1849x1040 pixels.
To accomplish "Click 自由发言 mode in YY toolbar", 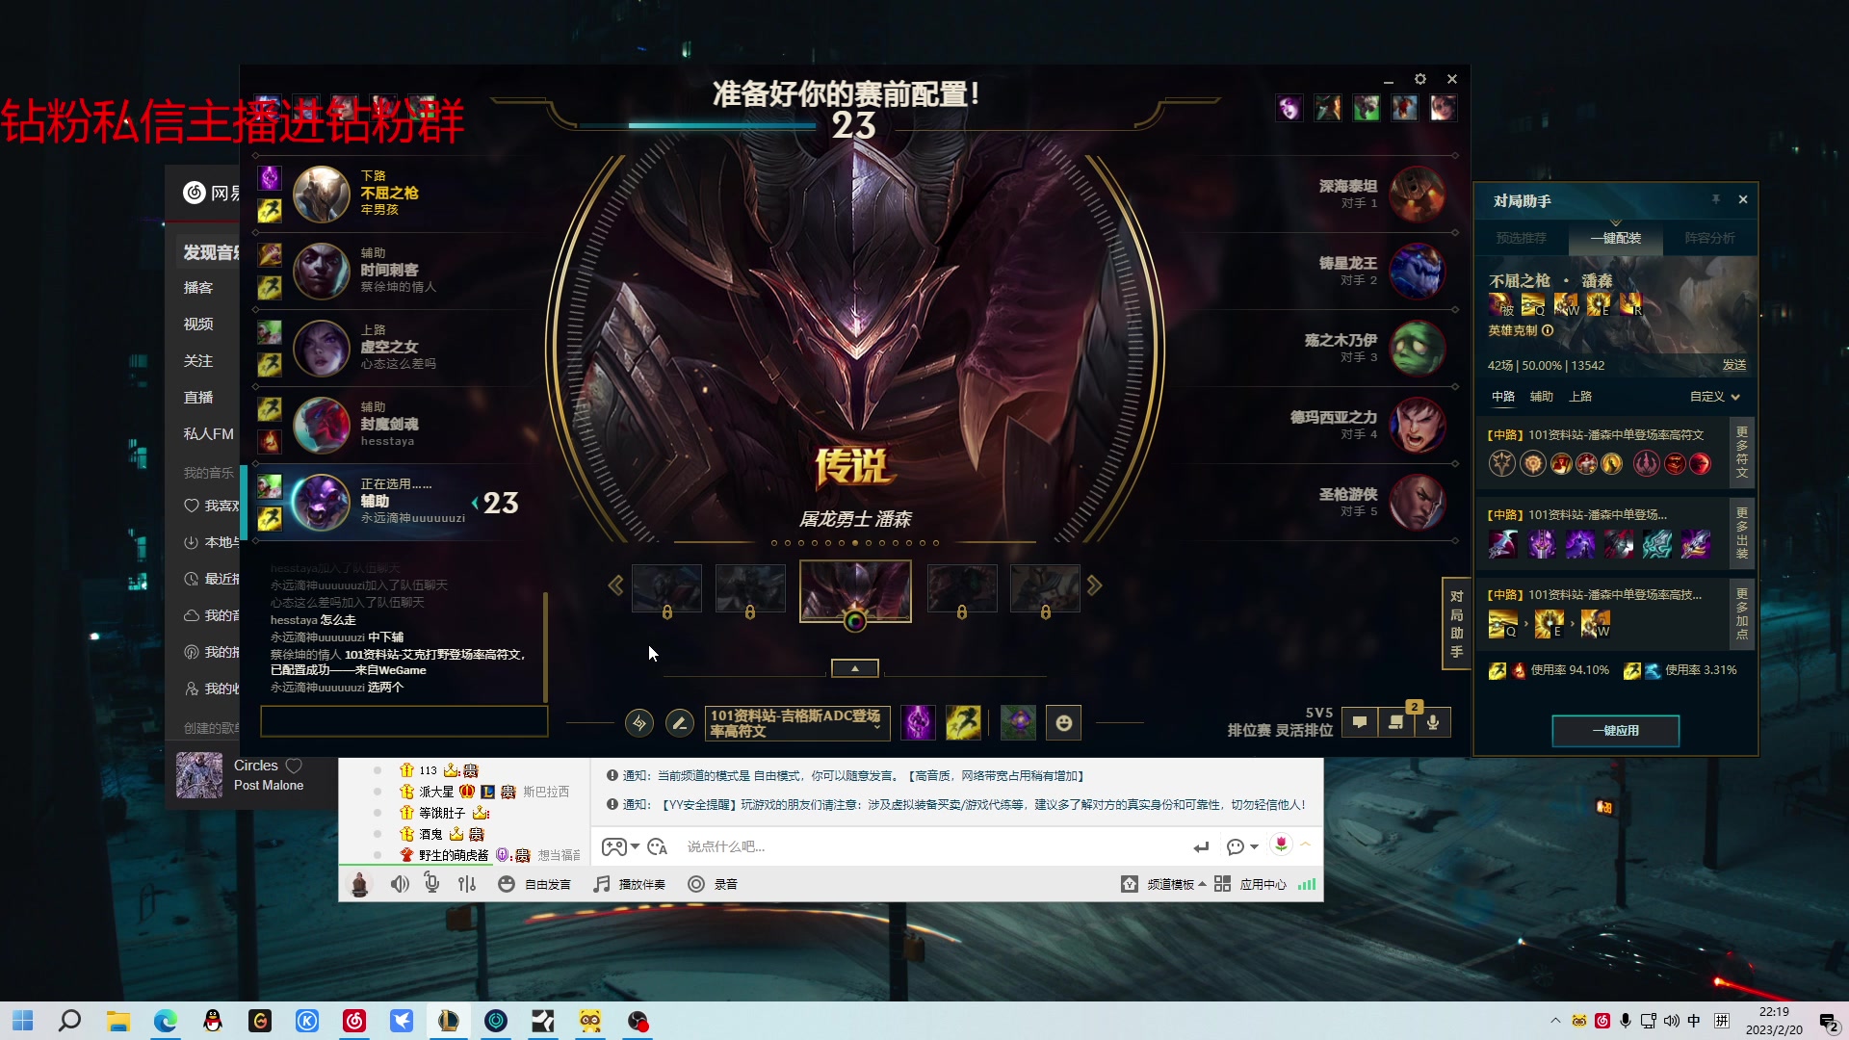I will point(535,884).
